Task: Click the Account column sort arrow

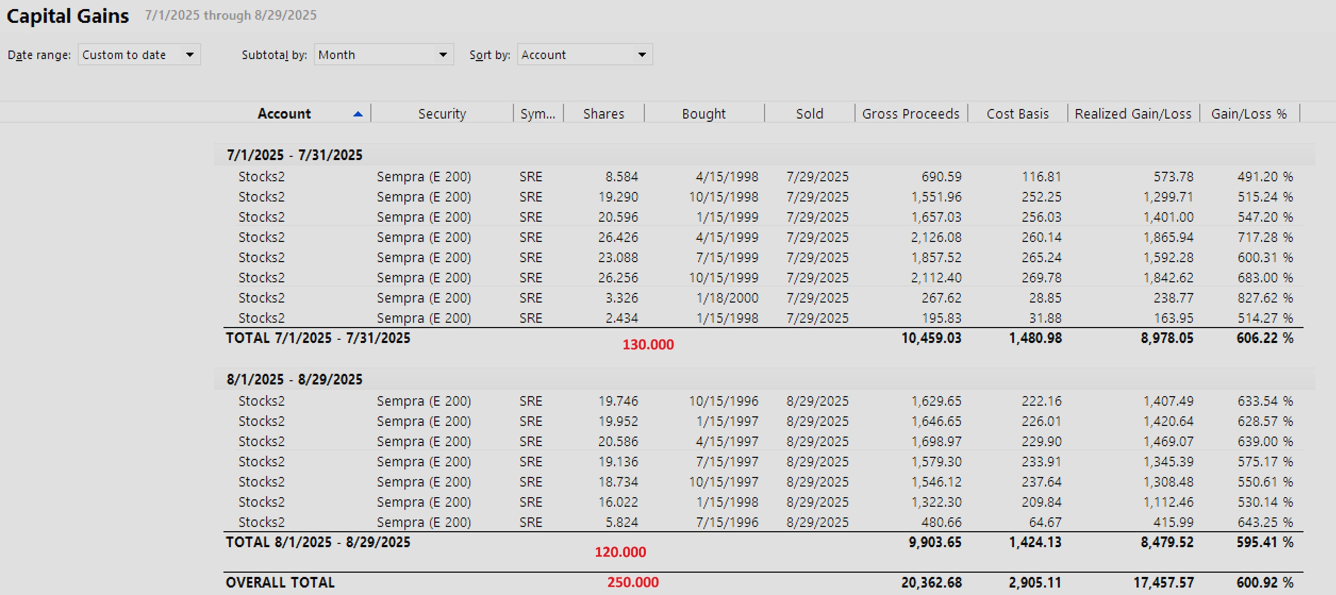Action: pyautogui.click(x=358, y=114)
